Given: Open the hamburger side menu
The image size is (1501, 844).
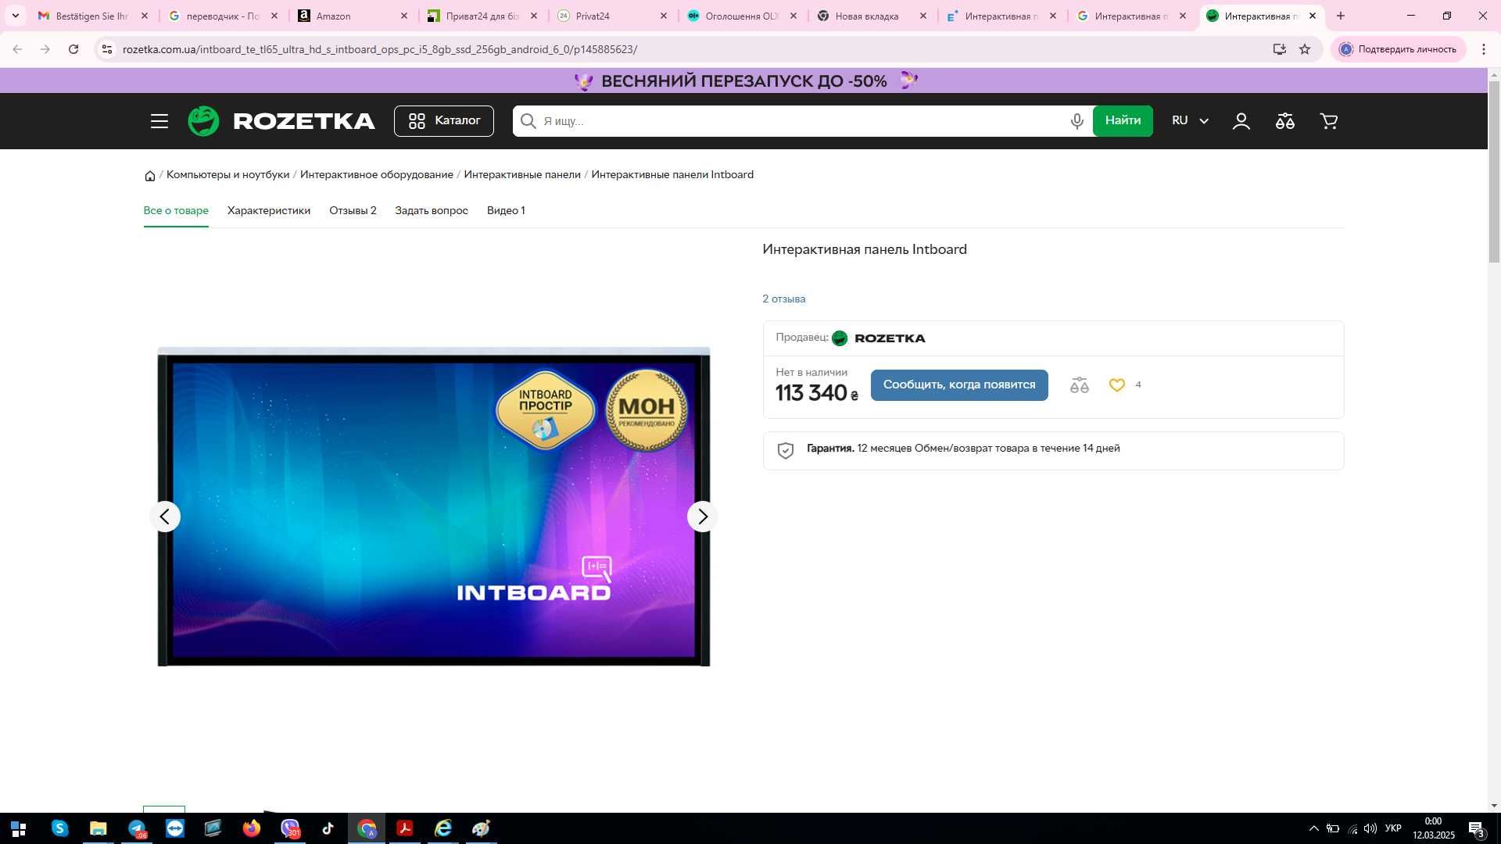Looking at the screenshot, I should pyautogui.click(x=159, y=121).
